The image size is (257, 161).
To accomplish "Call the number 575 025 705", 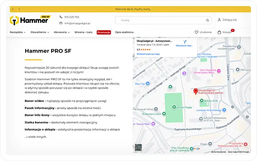I will 72,17.
